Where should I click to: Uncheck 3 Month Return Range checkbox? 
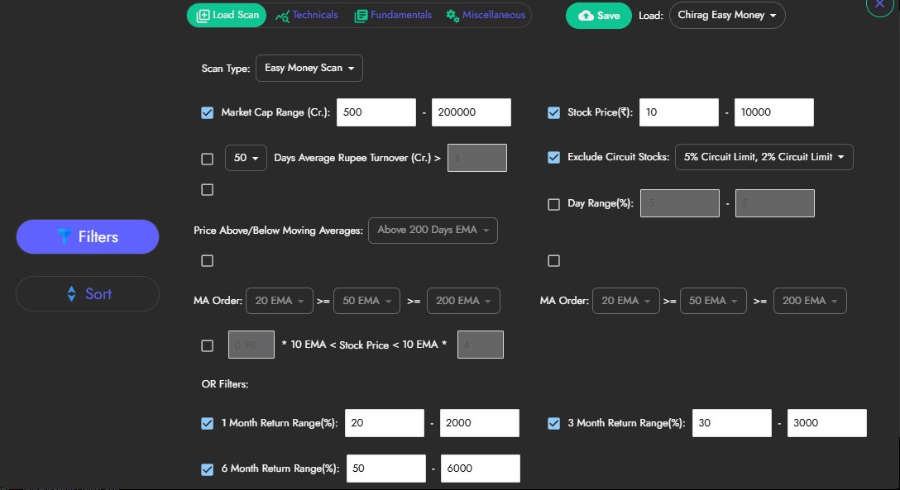554,424
